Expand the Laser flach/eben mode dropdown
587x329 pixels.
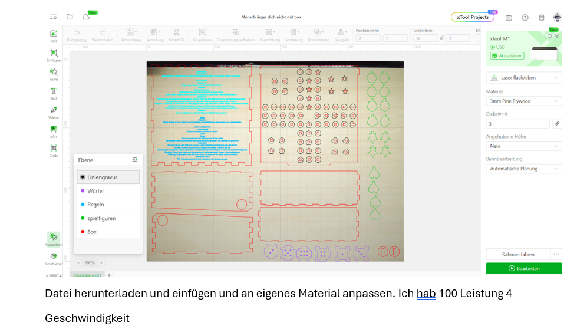[x=523, y=78]
